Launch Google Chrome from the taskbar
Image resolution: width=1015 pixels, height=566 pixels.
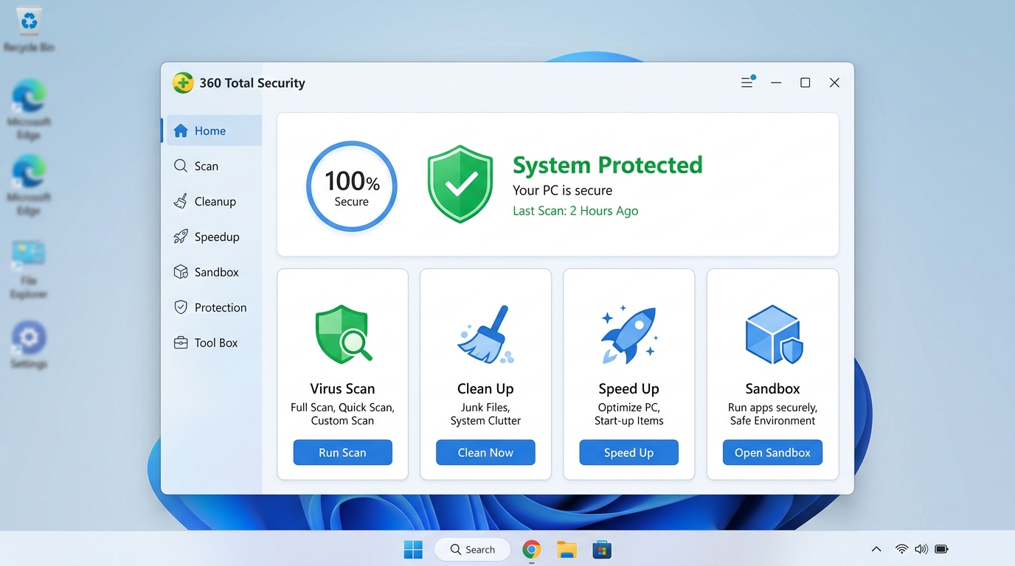click(531, 549)
